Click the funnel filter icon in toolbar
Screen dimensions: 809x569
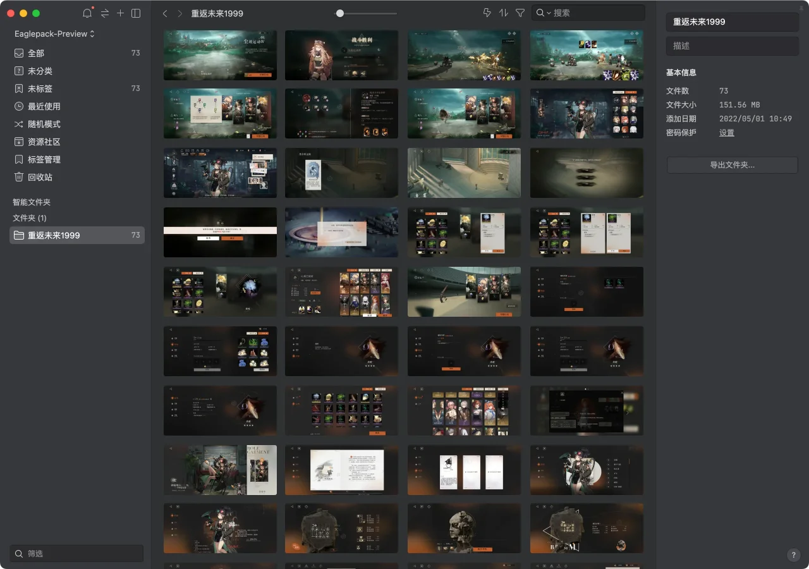[520, 13]
